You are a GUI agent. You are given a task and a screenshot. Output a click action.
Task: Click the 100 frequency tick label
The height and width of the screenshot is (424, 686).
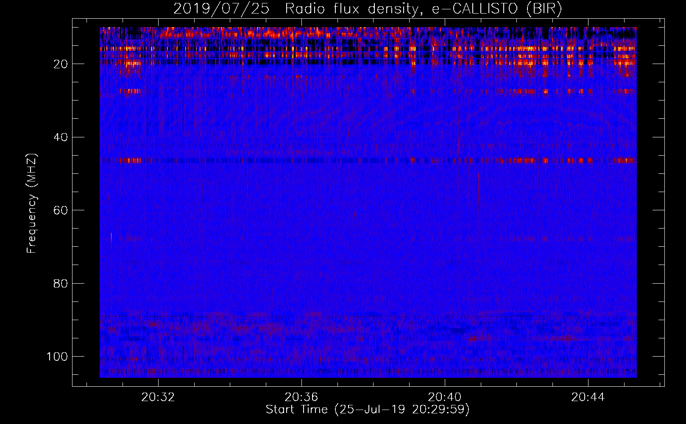pyautogui.click(x=57, y=357)
